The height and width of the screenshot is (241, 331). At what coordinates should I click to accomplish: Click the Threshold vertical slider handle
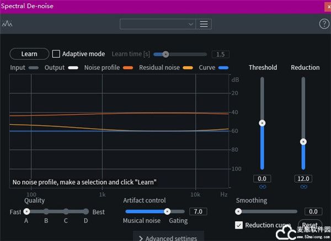coord(262,123)
